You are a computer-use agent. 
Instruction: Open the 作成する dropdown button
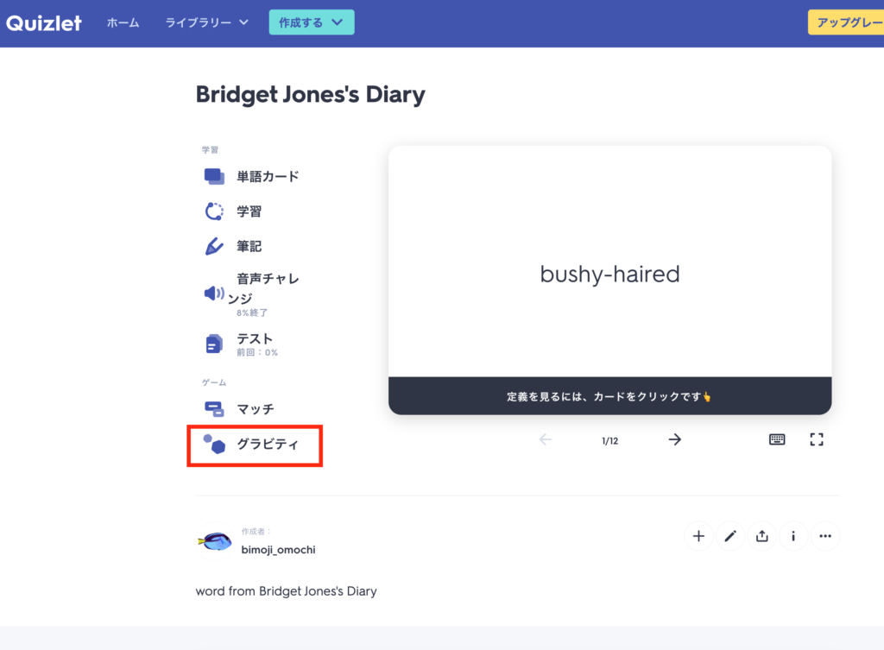point(311,22)
